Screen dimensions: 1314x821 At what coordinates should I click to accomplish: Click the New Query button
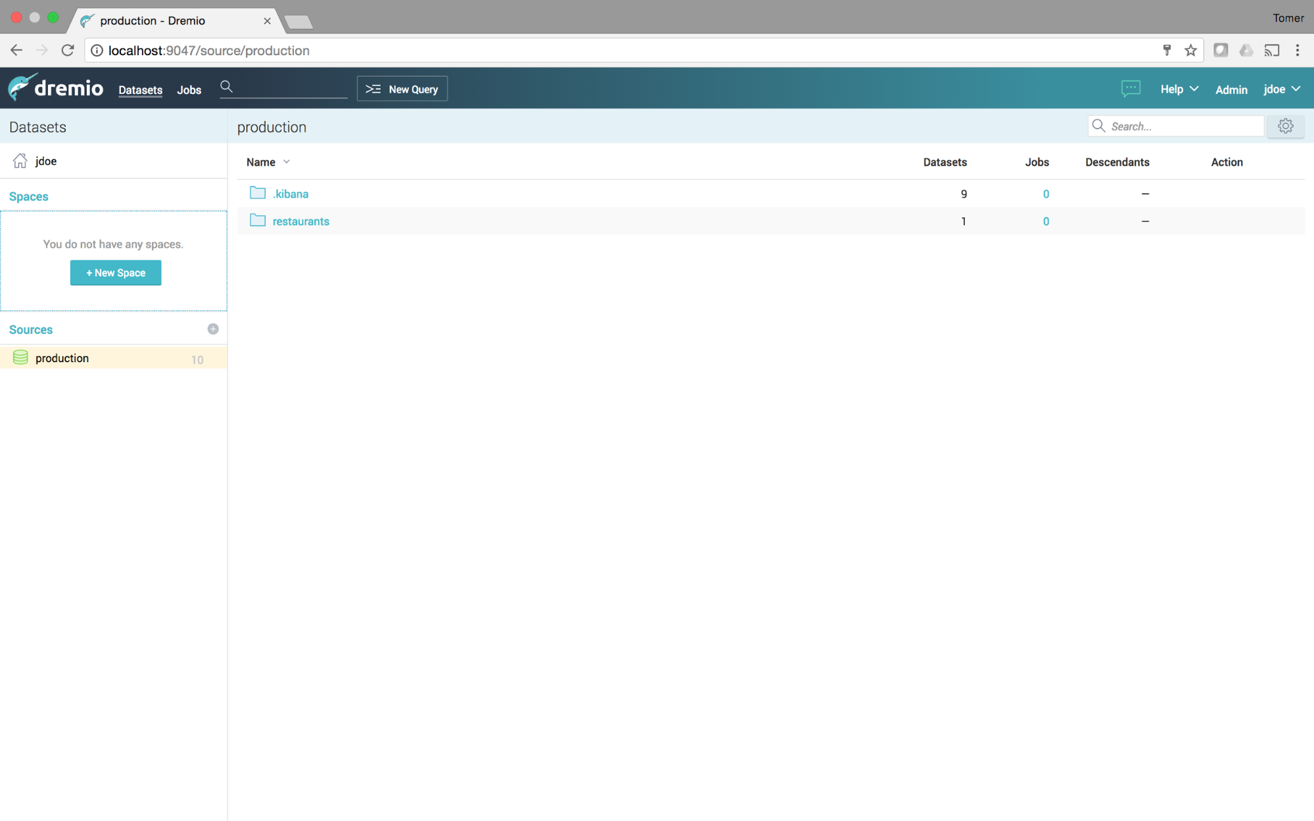tap(402, 89)
